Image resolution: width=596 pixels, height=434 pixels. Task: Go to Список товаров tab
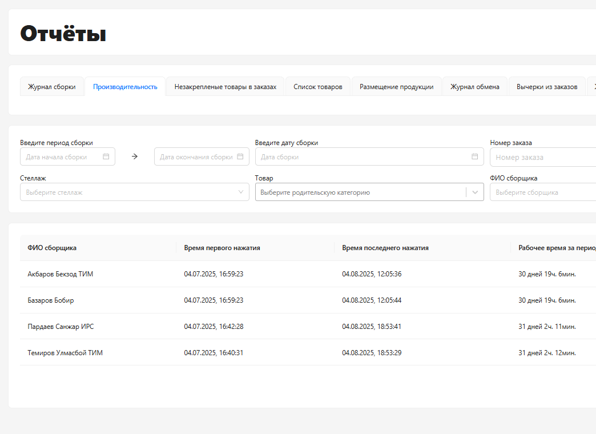(x=318, y=87)
